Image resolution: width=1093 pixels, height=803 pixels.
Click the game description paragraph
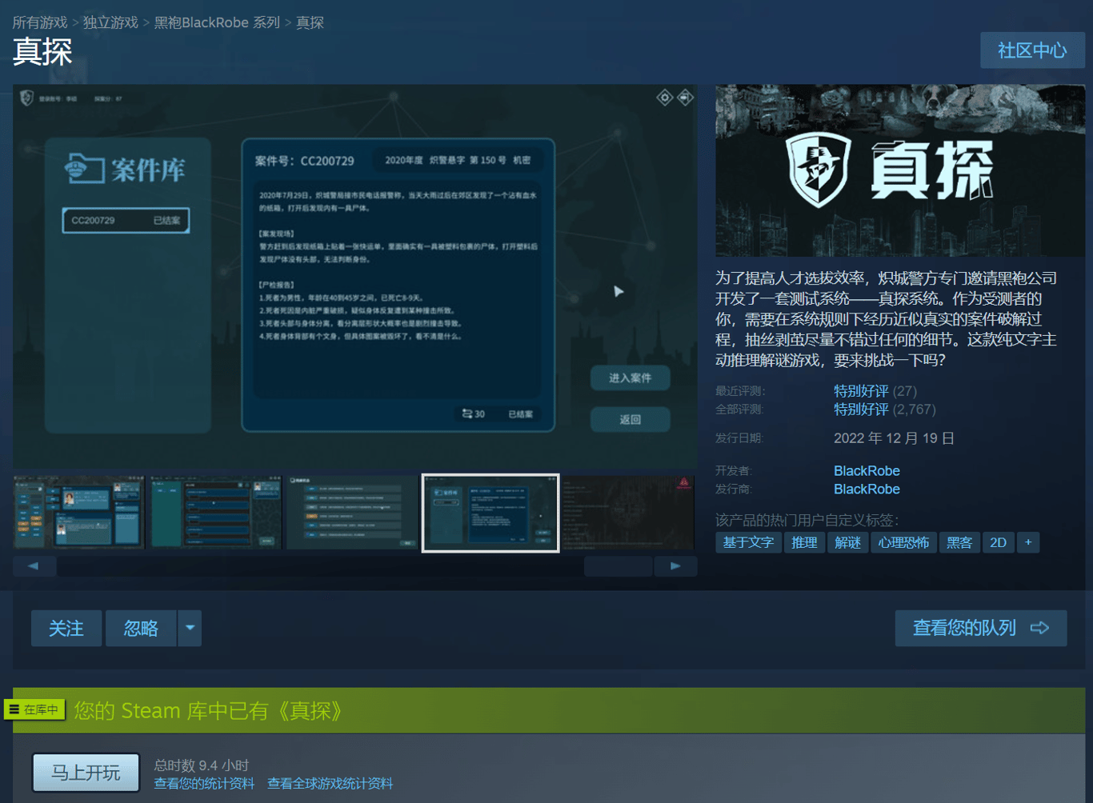coord(887,319)
